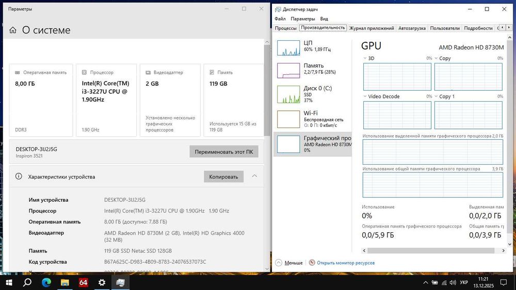This screenshot has width=516, height=290.
Task: Click the Copy specifications button
Action: click(x=223, y=176)
